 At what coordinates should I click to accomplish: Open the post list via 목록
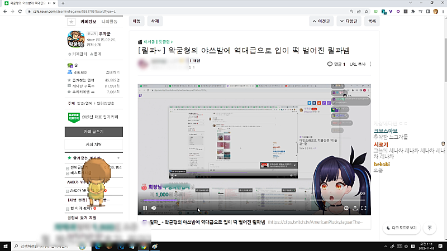pyautogui.click(x=372, y=21)
